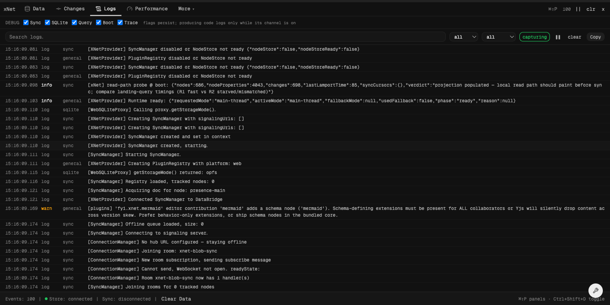Screen dimensions: 610x305
Task: Click 'Store: connected' status entry
Action: click(69, 299)
